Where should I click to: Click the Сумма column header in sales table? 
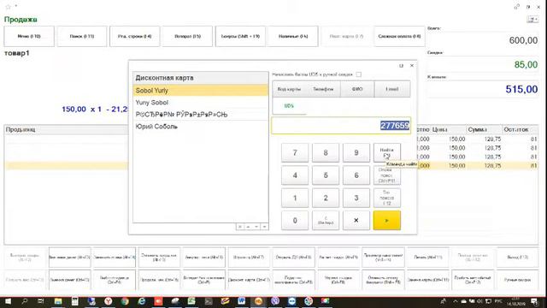click(x=484, y=129)
